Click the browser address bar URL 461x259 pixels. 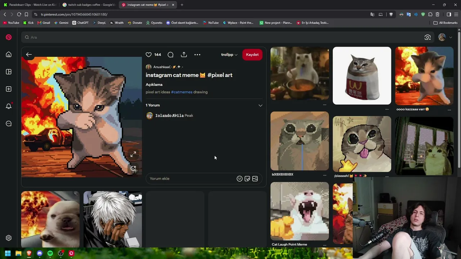pyautogui.click(x=74, y=14)
